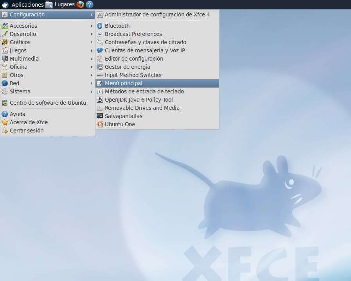The width and height of the screenshot is (351, 281).
Task: Open the Desarrollo category
Action: click(48, 34)
